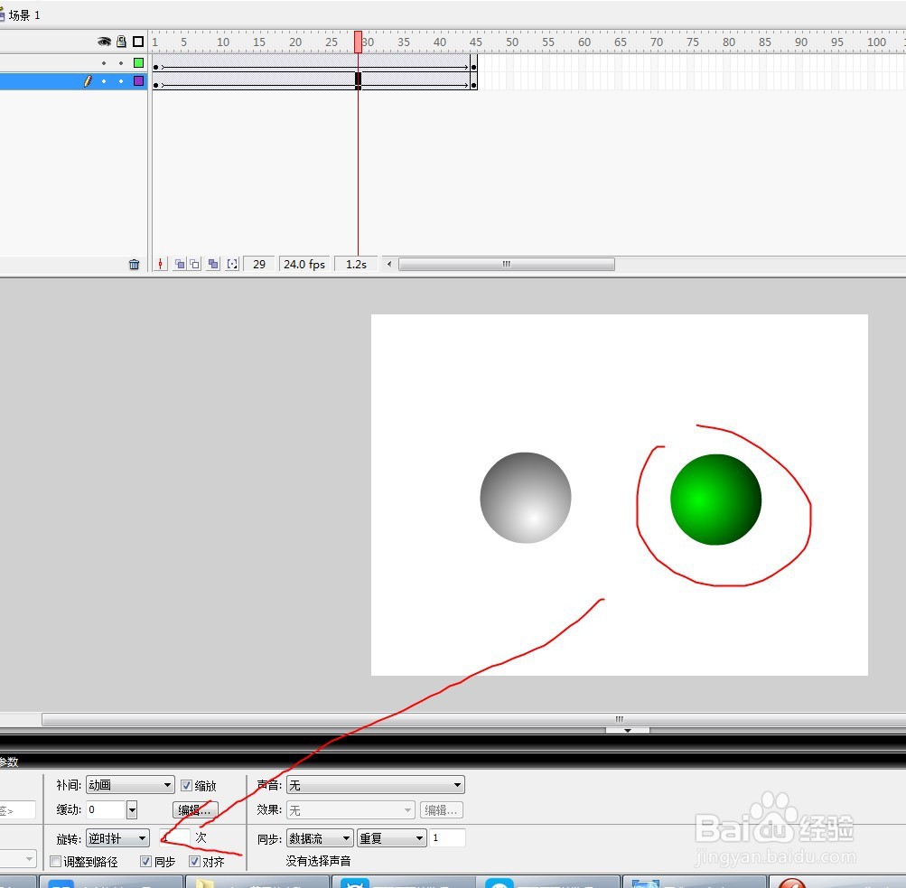Toggle lock dot of the selected layer
906x888 pixels.
click(121, 81)
